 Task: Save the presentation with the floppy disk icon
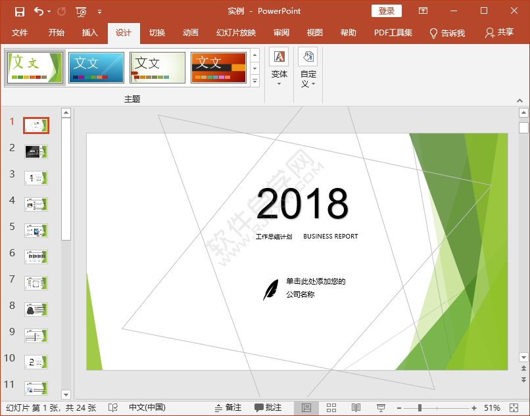point(20,11)
